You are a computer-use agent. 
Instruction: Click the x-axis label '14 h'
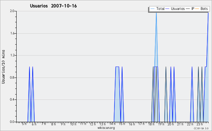[x=112, y=124]
